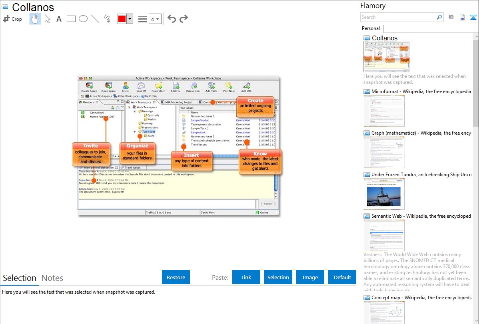
Task: Click the search magnifier icon
Action: pyautogui.click(x=439, y=17)
